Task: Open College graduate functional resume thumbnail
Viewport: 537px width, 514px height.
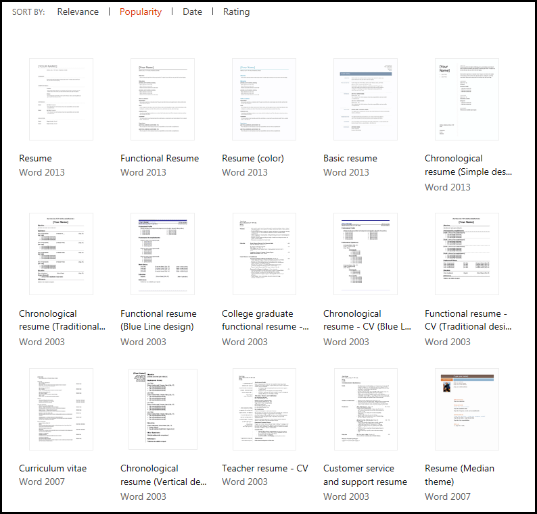Action: (x=264, y=254)
